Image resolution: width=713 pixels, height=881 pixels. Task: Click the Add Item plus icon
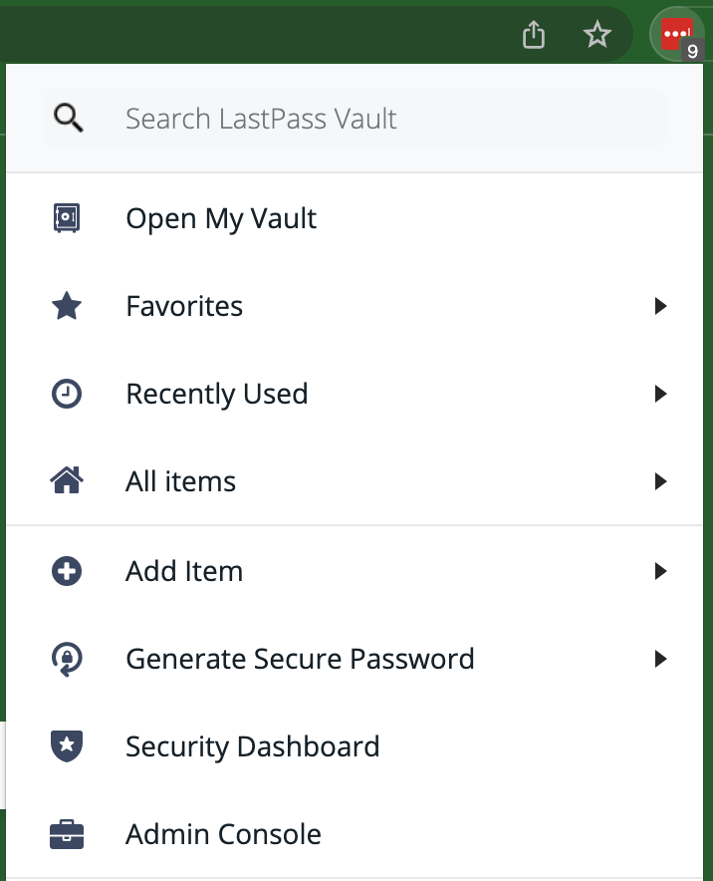click(x=67, y=571)
